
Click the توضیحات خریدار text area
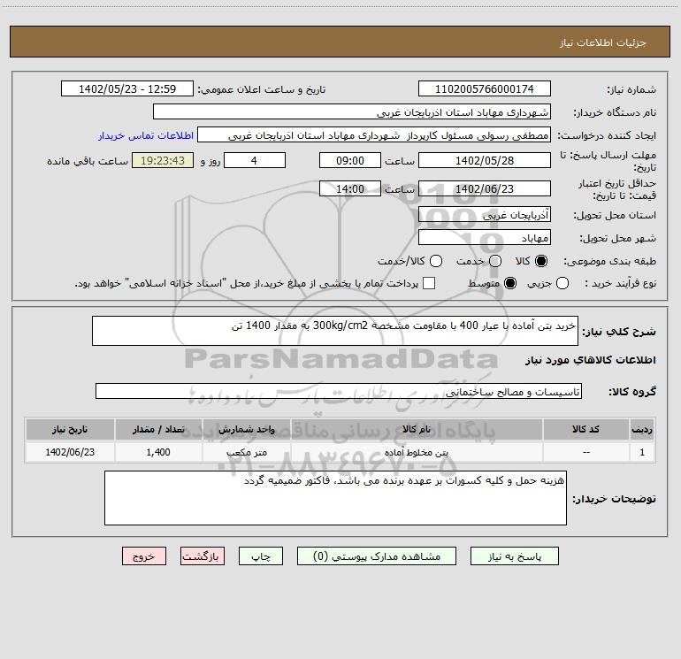pyautogui.click(x=335, y=498)
